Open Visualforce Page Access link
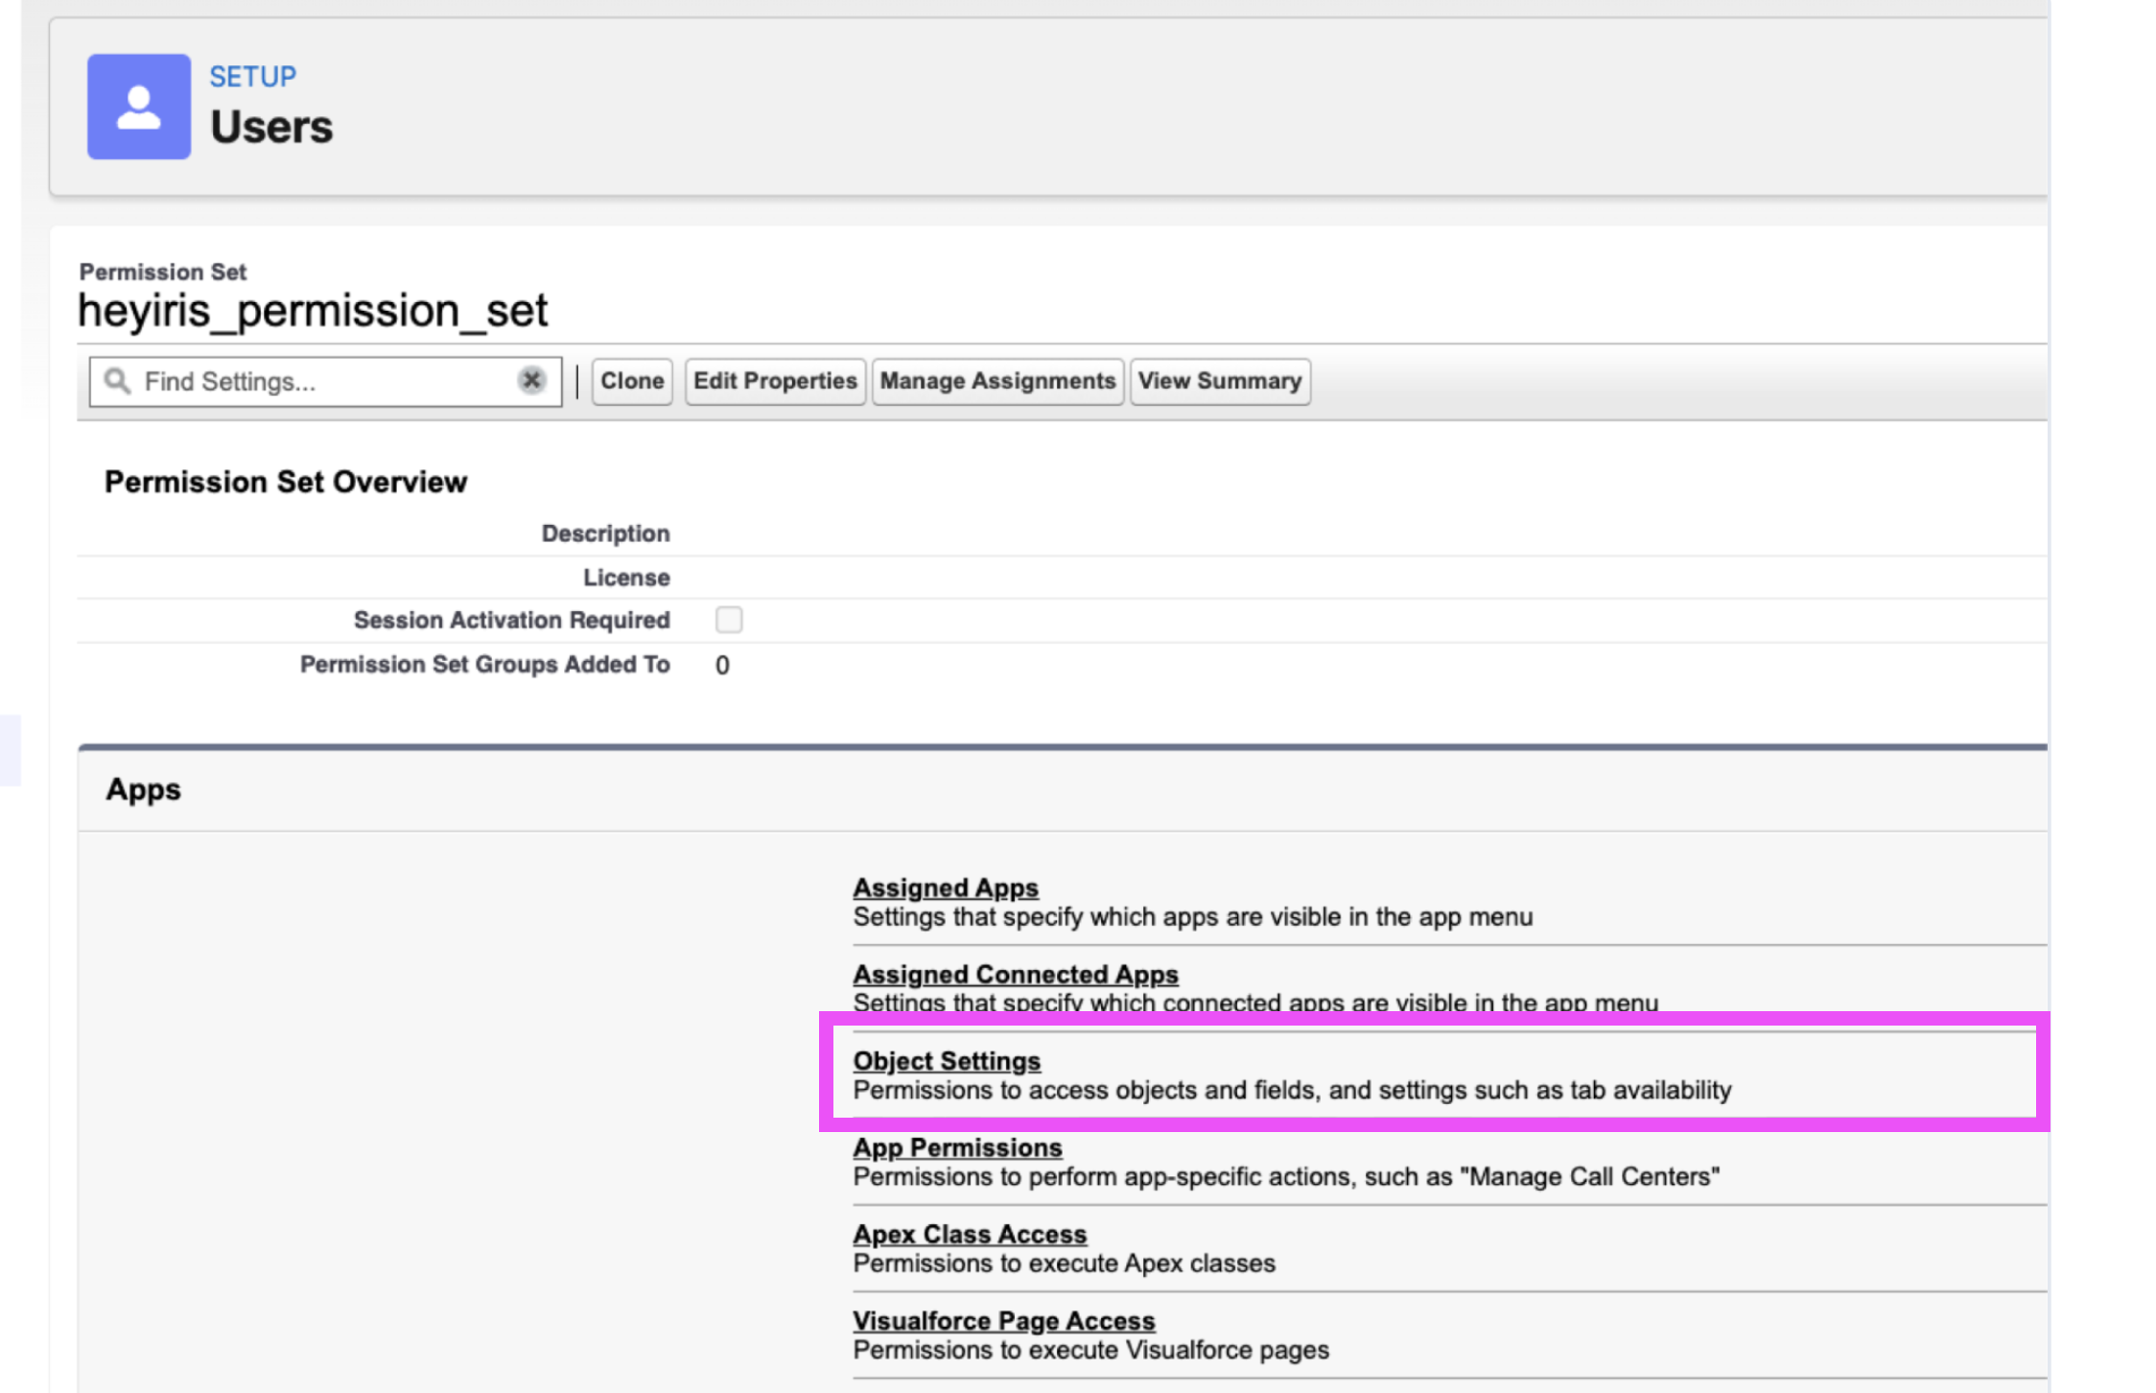Image resolution: width=2156 pixels, height=1393 pixels. click(x=1004, y=1321)
